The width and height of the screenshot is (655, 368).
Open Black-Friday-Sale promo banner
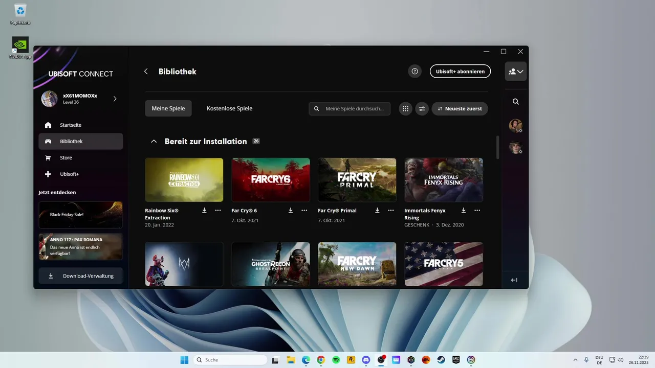[x=81, y=215]
